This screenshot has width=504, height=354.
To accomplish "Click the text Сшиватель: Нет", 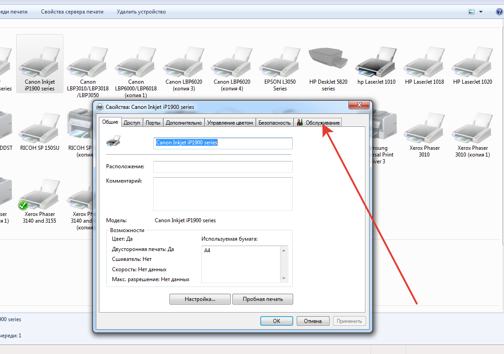I will point(132,259).
